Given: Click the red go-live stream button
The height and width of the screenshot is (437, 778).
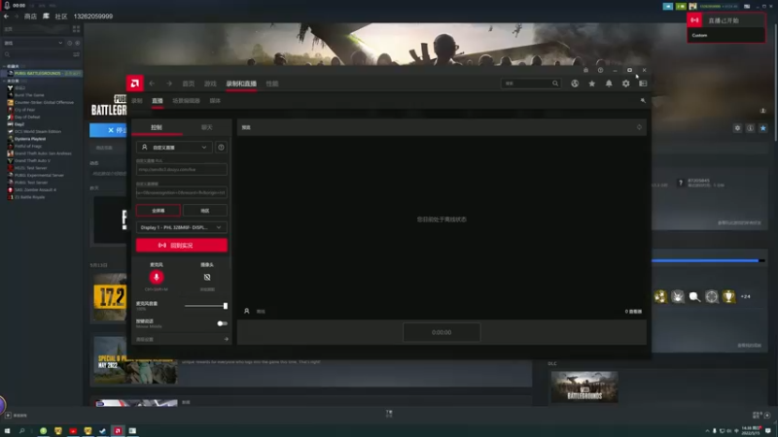Looking at the screenshot, I should point(182,246).
